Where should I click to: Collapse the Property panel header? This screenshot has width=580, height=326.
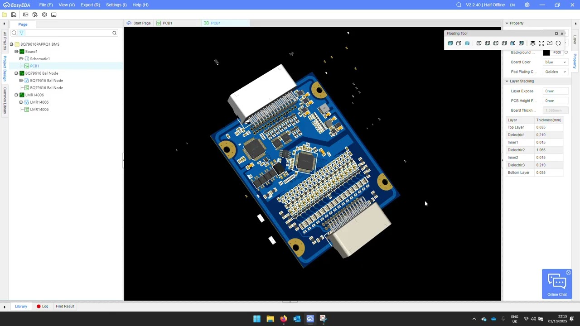click(x=507, y=23)
